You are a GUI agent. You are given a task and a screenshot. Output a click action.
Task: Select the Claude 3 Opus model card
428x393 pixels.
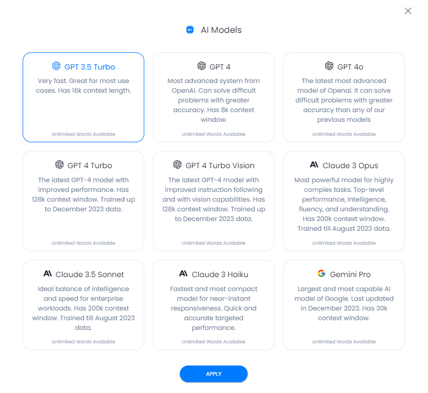tap(344, 201)
